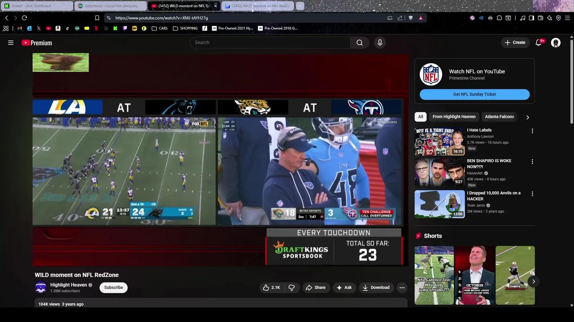Subscribe to Highlight Heaven channel
The height and width of the screenshot is (322, 574).
(113, 288)
